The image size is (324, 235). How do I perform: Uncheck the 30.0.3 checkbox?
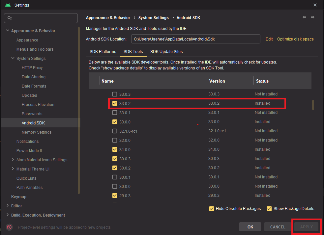tap(114, 159)
